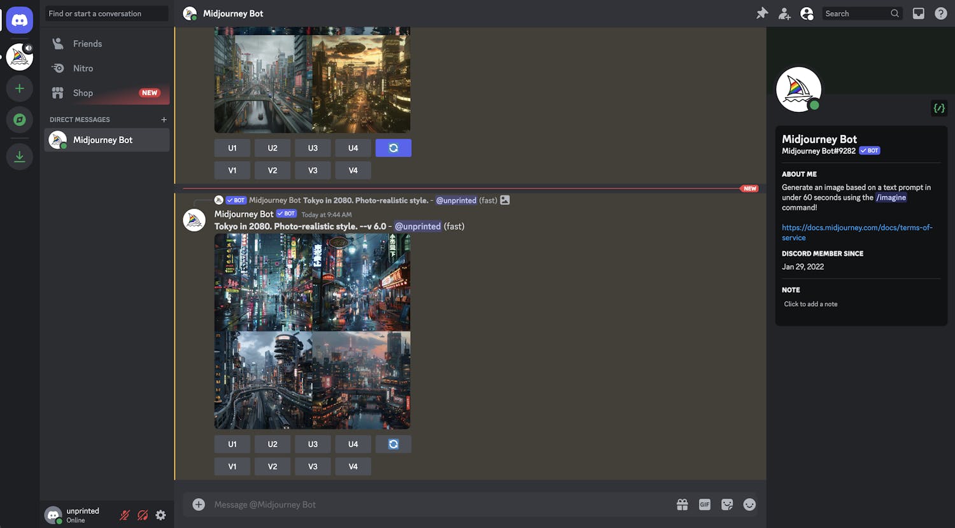Click the Add a Server plus icon

(19, 88)
